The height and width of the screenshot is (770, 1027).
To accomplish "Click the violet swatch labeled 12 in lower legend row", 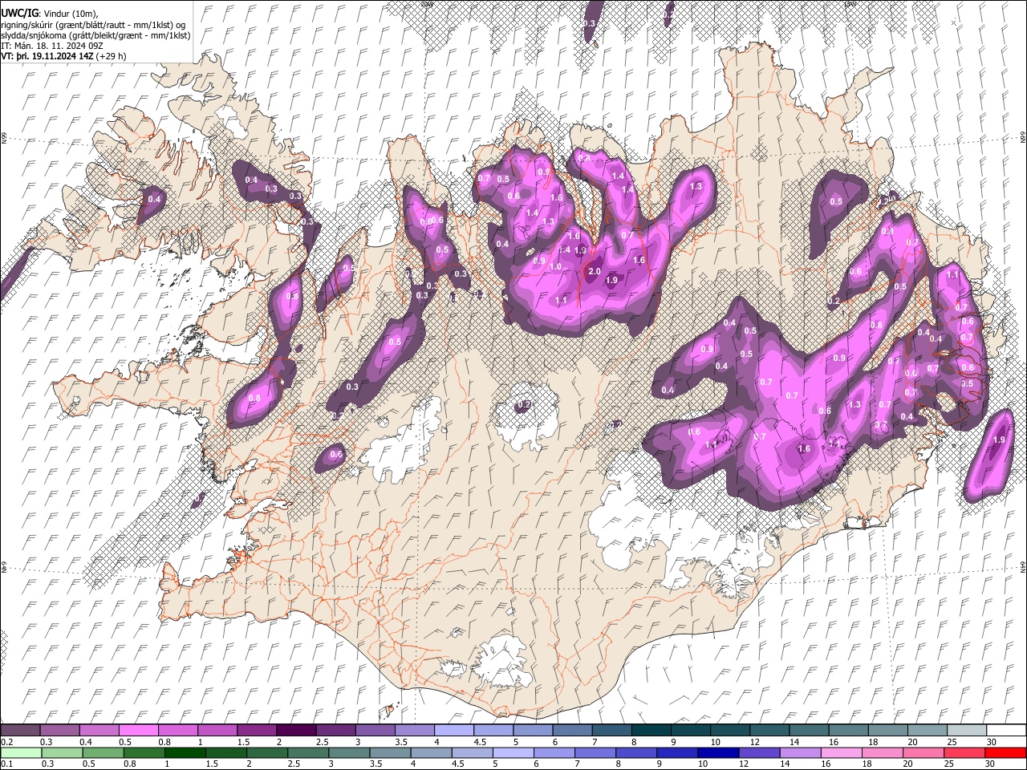I will pyautogui.click(x=760, y=752).
